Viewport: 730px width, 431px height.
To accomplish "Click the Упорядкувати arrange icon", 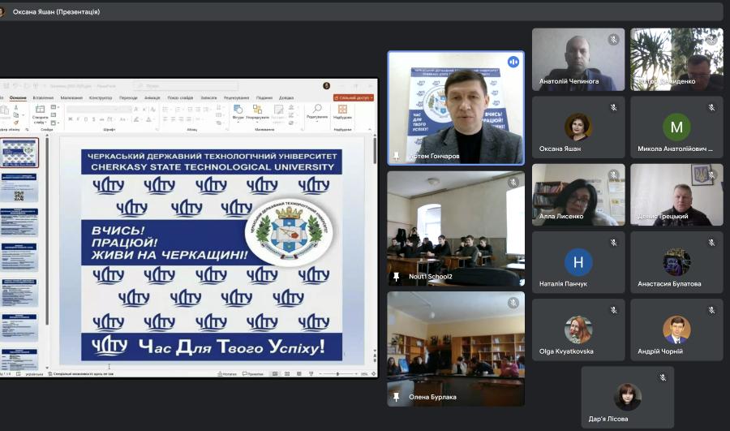I will (x=257, y=109).
